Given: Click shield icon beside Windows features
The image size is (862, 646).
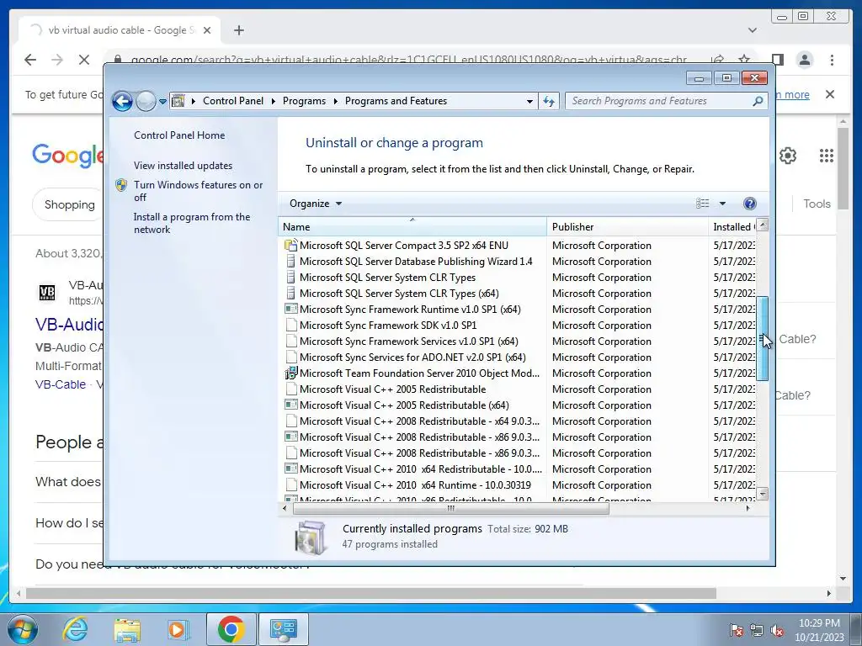Looking at the screenshot, I should click(121, 185).
